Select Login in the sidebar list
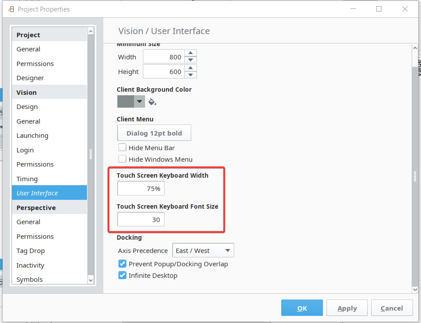Screen dimensions: 421x323 point(49,150)
